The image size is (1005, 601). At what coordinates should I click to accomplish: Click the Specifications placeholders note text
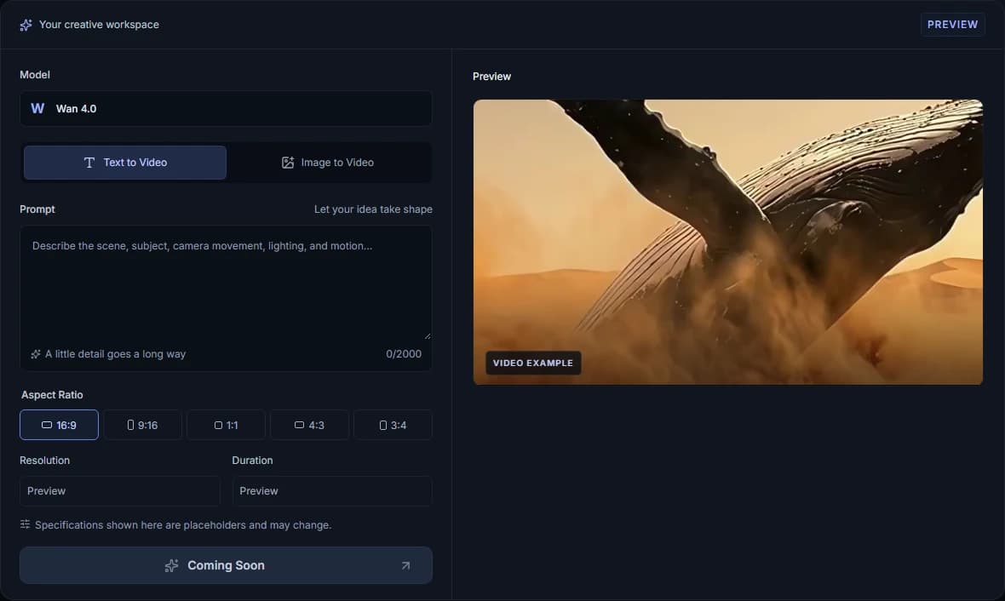pos(183,524)
